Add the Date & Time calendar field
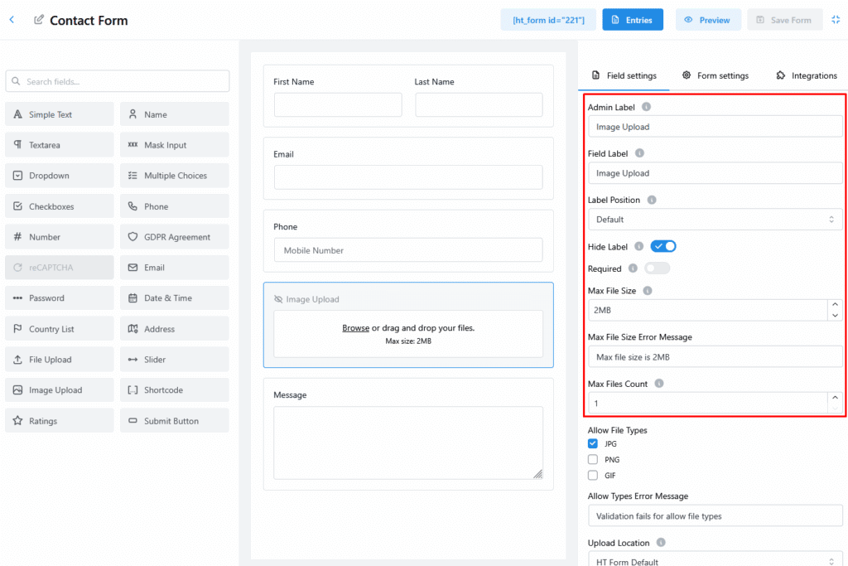 pyautogui.click(x=175, y=298)
